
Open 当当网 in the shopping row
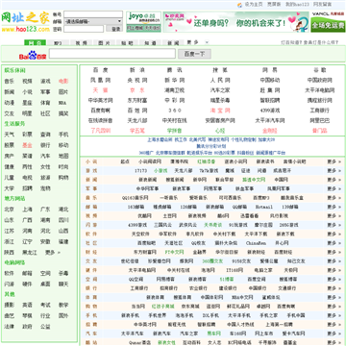pyautogui.click(x=138, y=307)
